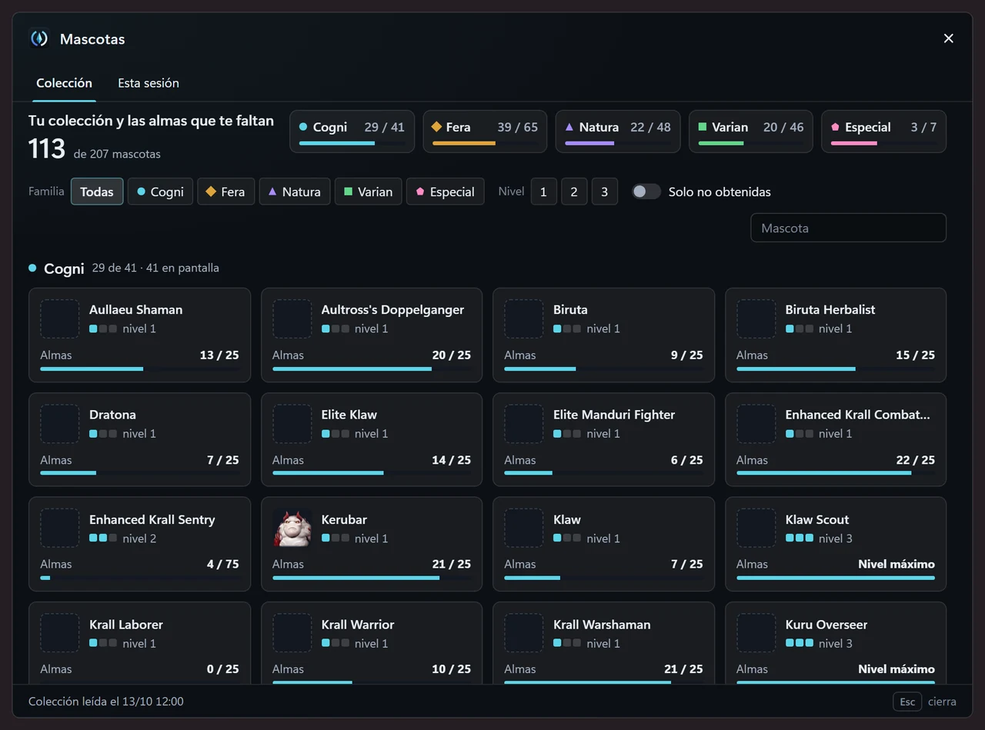This screenshot has height=730, width=985.
Task: Click the empty portrait slot of Enhanced Krall Sentry
Action: tap(60, 528)
